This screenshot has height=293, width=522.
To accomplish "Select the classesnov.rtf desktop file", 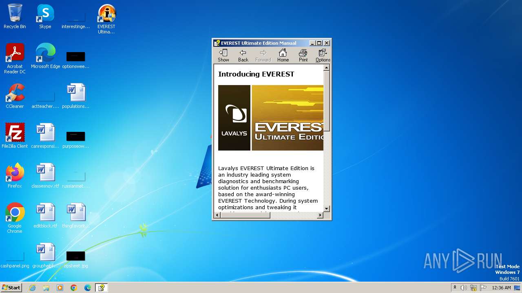I will pos(45,176).
